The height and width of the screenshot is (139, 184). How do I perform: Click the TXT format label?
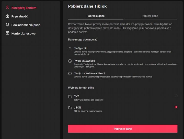click(x=76, y=96)
